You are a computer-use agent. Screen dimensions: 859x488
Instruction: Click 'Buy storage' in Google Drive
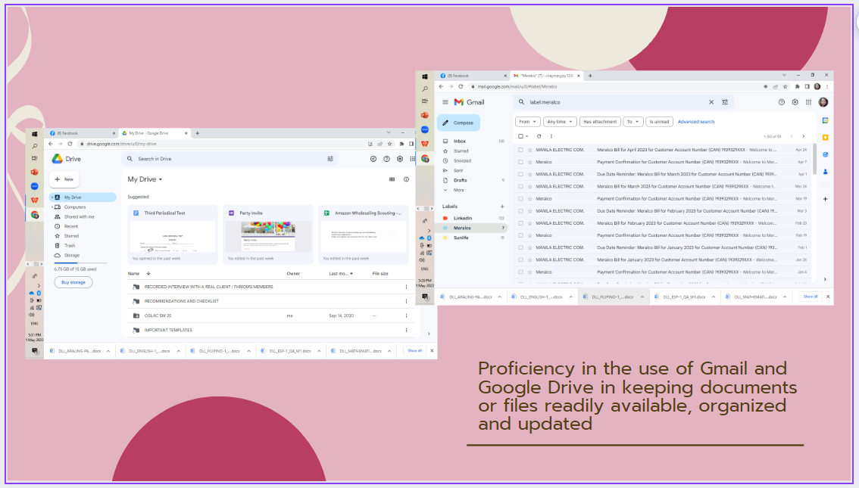tap(73, 282)
